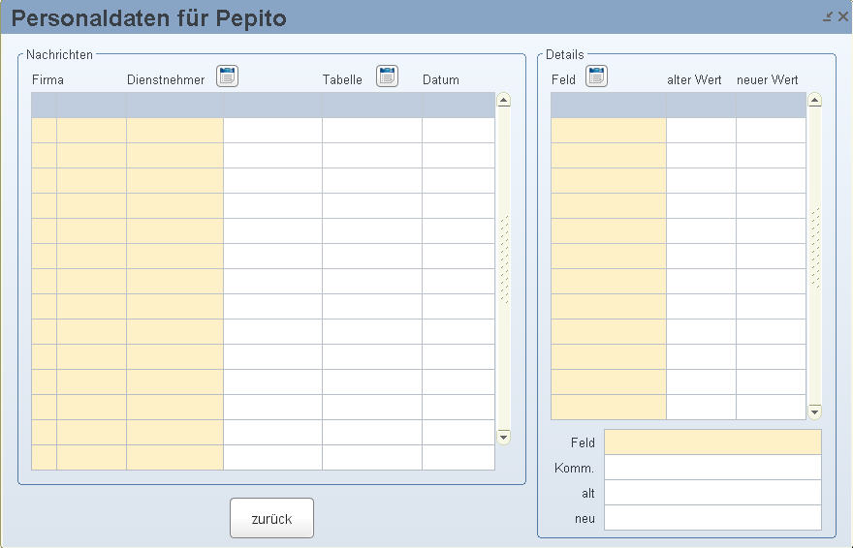
Task: Minimize the Personaldaten dialog with the arrow icon
Action: tap(828, 16)
